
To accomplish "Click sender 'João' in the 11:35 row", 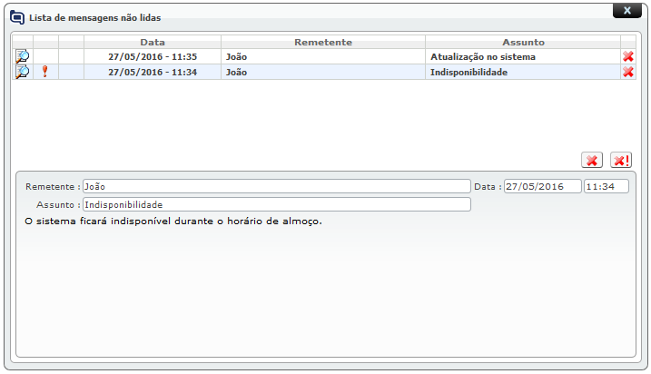I will (236, 57).
